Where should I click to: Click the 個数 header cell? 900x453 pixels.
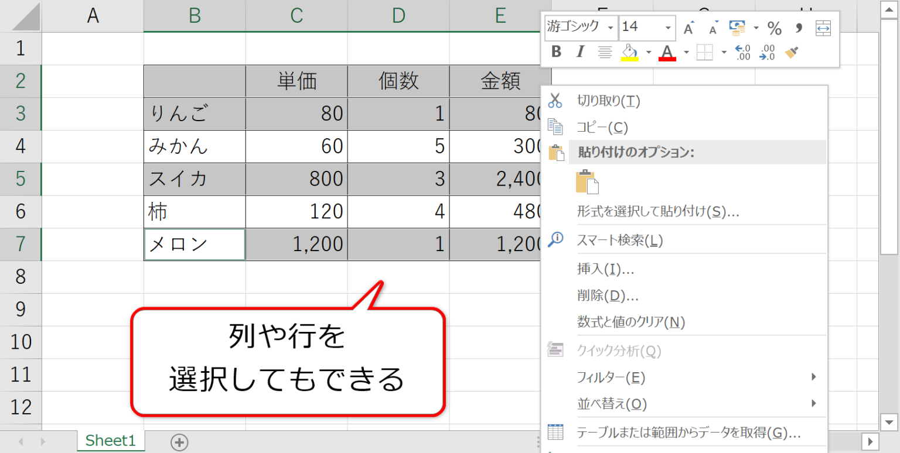click(398, 81)
